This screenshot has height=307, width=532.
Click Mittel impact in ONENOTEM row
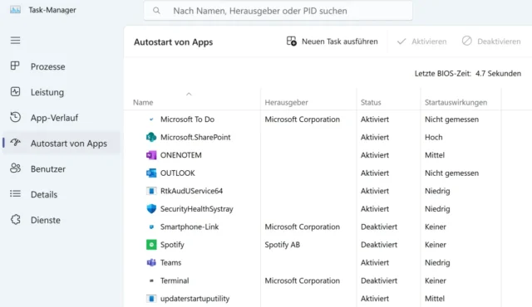click(435, 155)
